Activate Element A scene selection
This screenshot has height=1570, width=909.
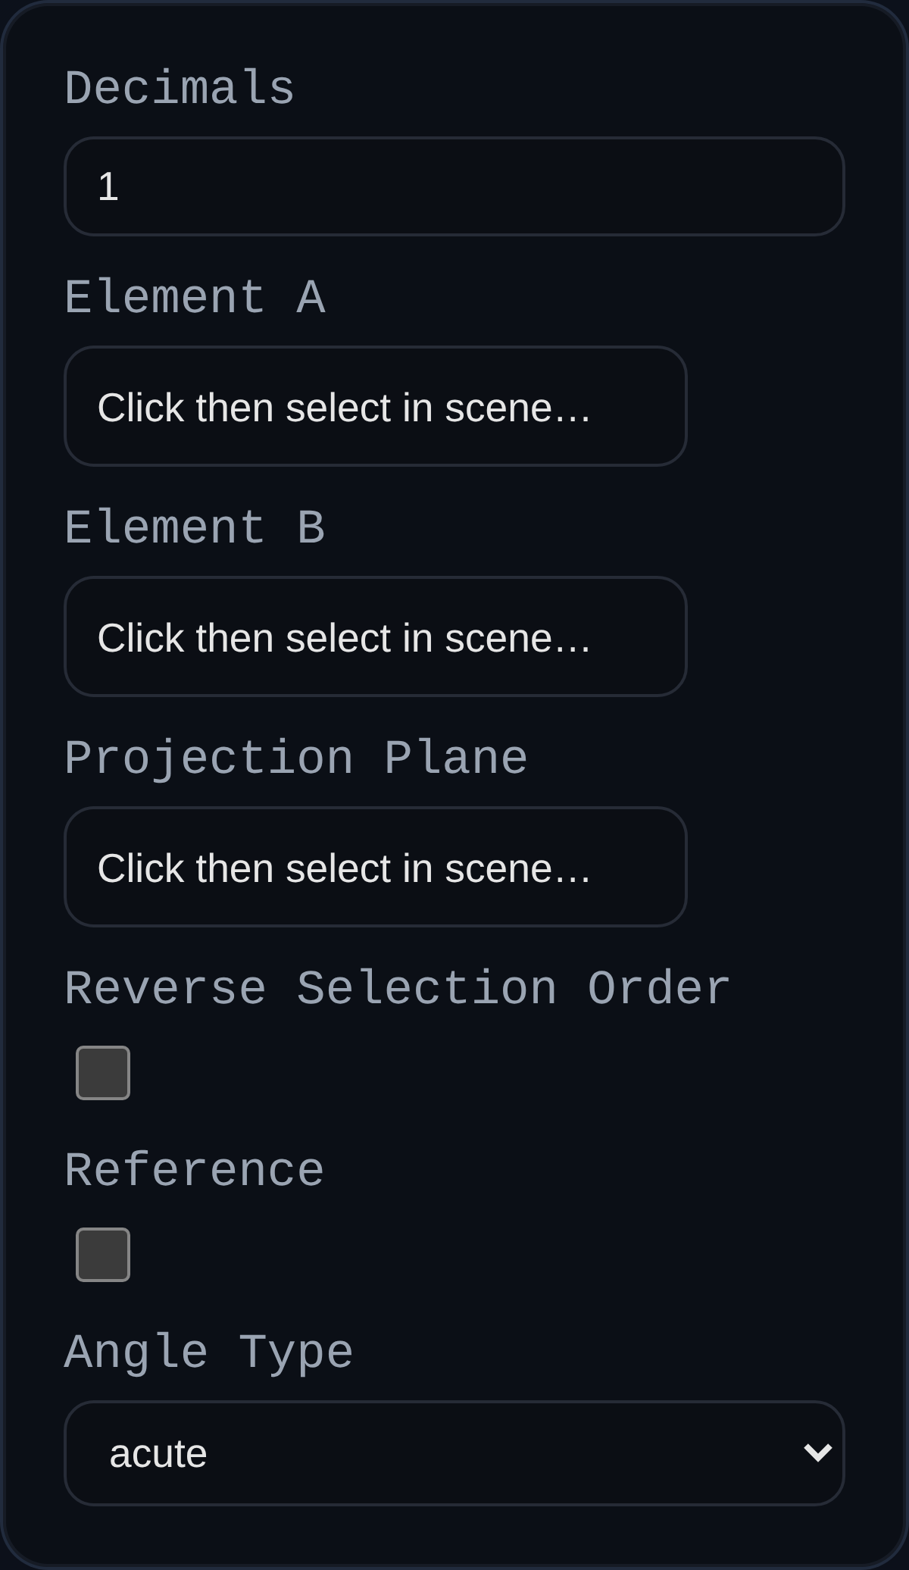[376, 406]
